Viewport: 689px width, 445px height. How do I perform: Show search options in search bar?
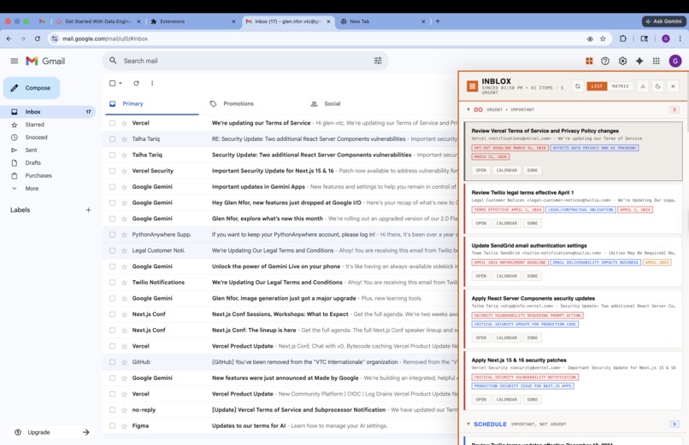(378, 61)
